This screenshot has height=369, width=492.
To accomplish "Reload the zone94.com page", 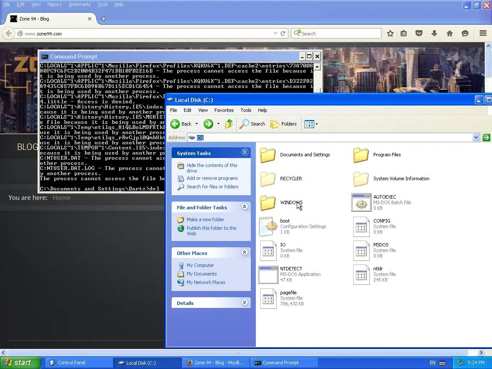I will pyautogui.click(x=283, y=33).
